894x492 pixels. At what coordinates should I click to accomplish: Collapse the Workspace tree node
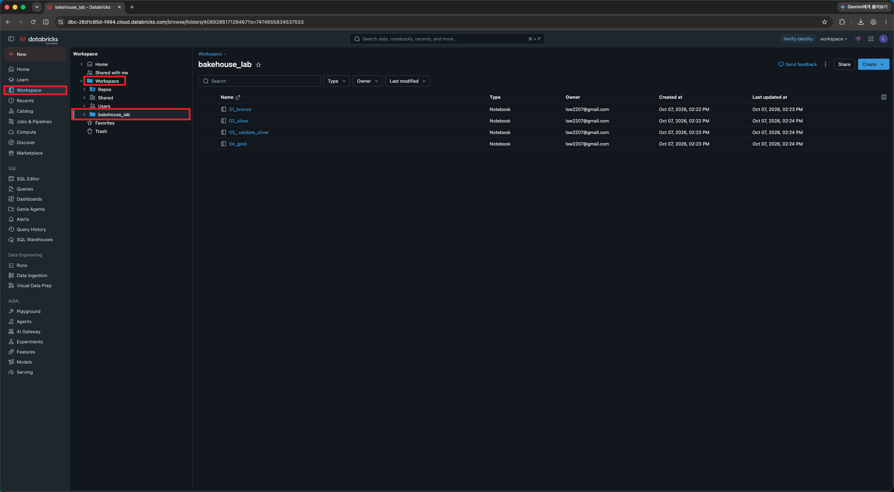click(81, 81)
